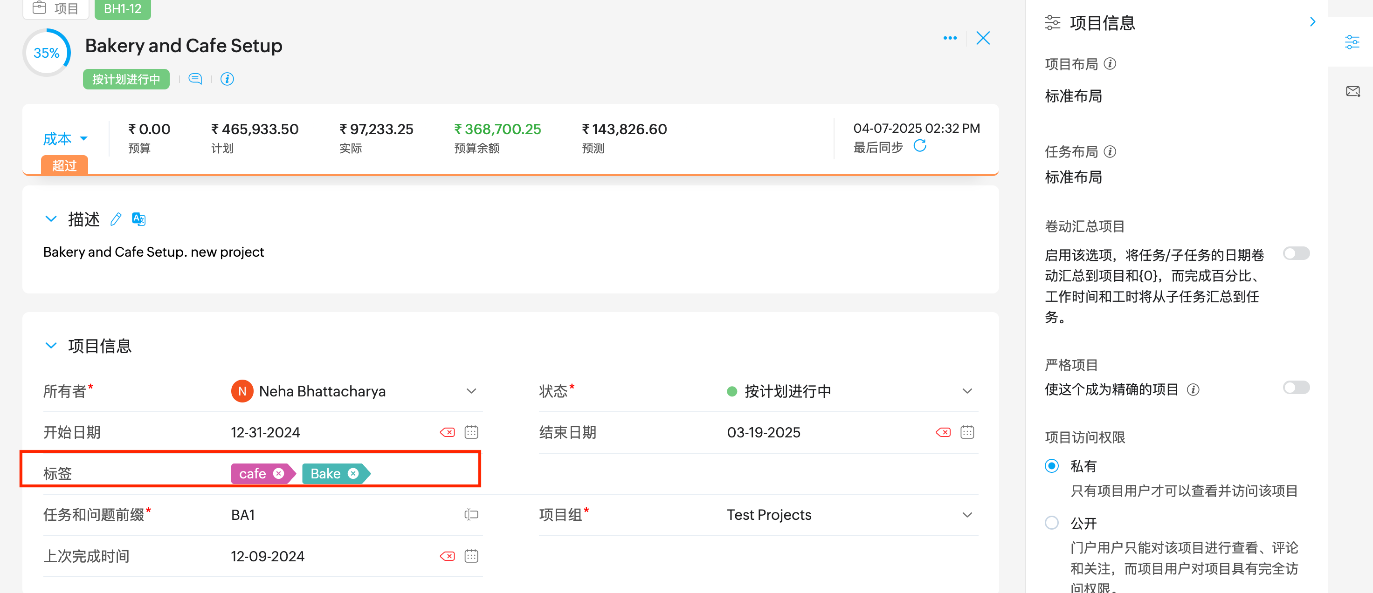Open the 项目组 dropdown showing Test Projects
This screenshot has width=1373, height=593.
point(967,514)
